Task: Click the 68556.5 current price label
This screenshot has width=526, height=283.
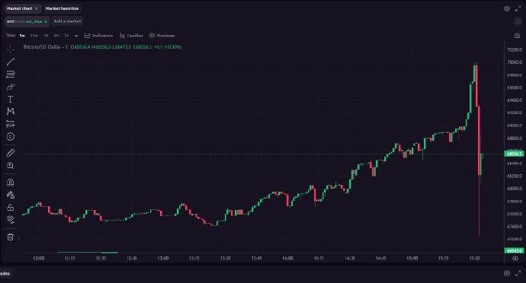Action: tap(514, 154)
